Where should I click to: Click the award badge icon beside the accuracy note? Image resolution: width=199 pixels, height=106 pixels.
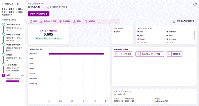tap(48, 7)
